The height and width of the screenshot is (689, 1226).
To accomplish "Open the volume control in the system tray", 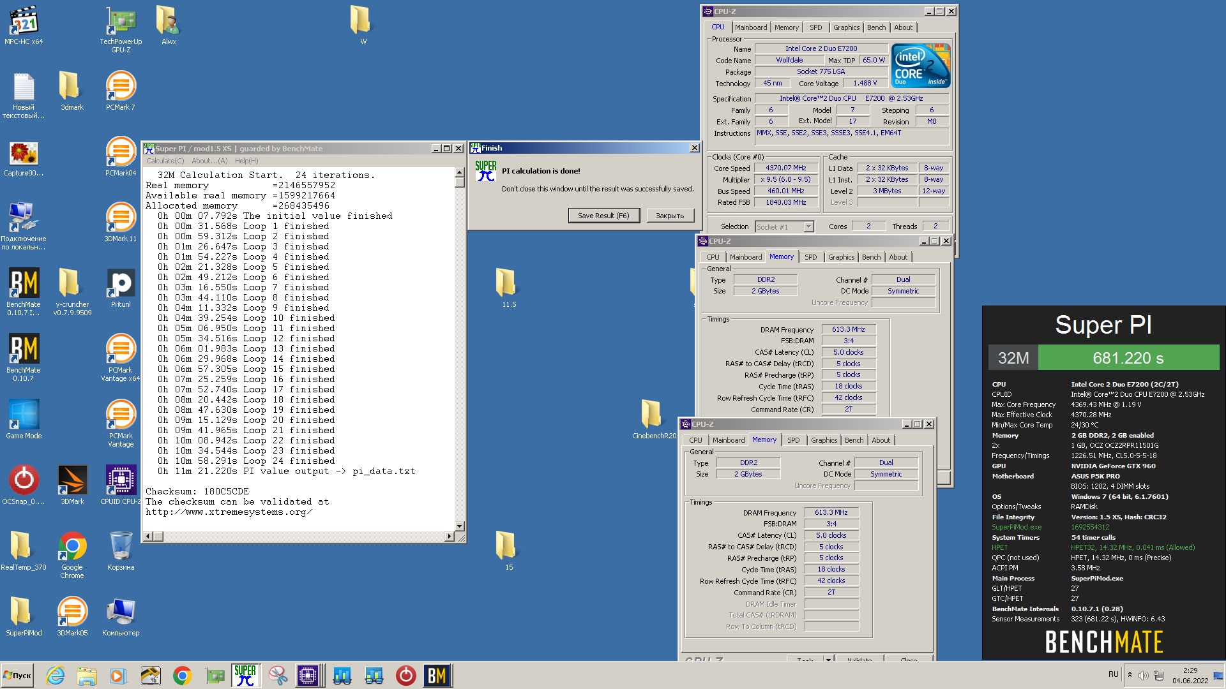I will (x=1144, y=675).
